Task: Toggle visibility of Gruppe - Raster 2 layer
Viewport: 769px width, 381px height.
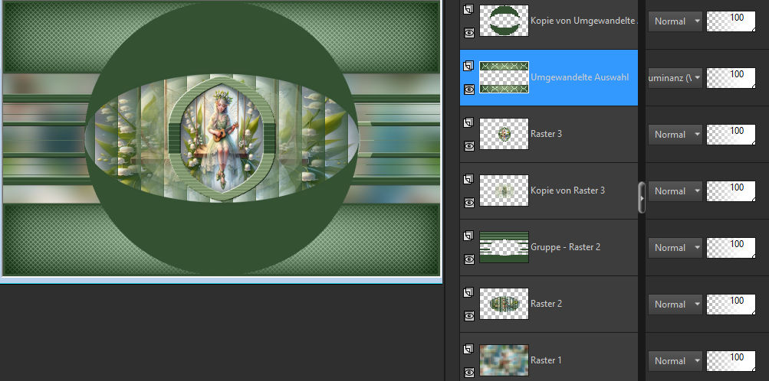Action: [x=469, y=259]
